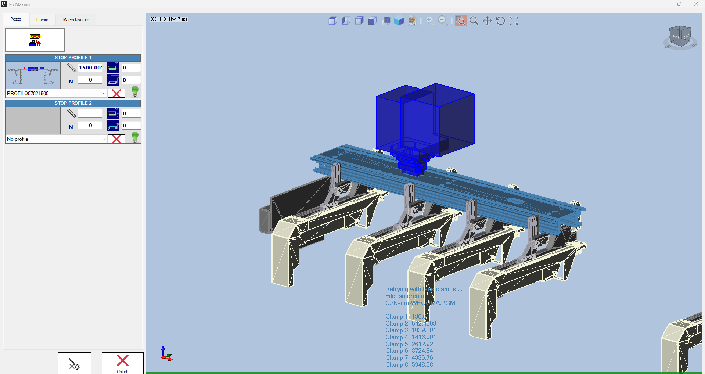Toggle Stop Profile 2 green light bulb
705x374 pixels.
pos(135,137)
